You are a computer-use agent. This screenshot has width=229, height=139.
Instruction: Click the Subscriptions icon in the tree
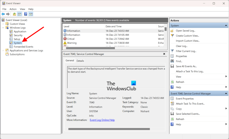click(7, 54)
